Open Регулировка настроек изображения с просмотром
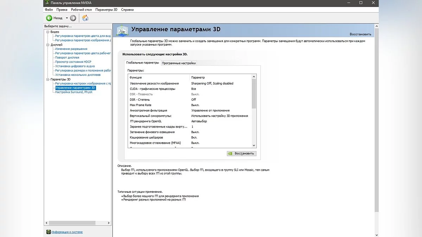 (x=83, y=84)
